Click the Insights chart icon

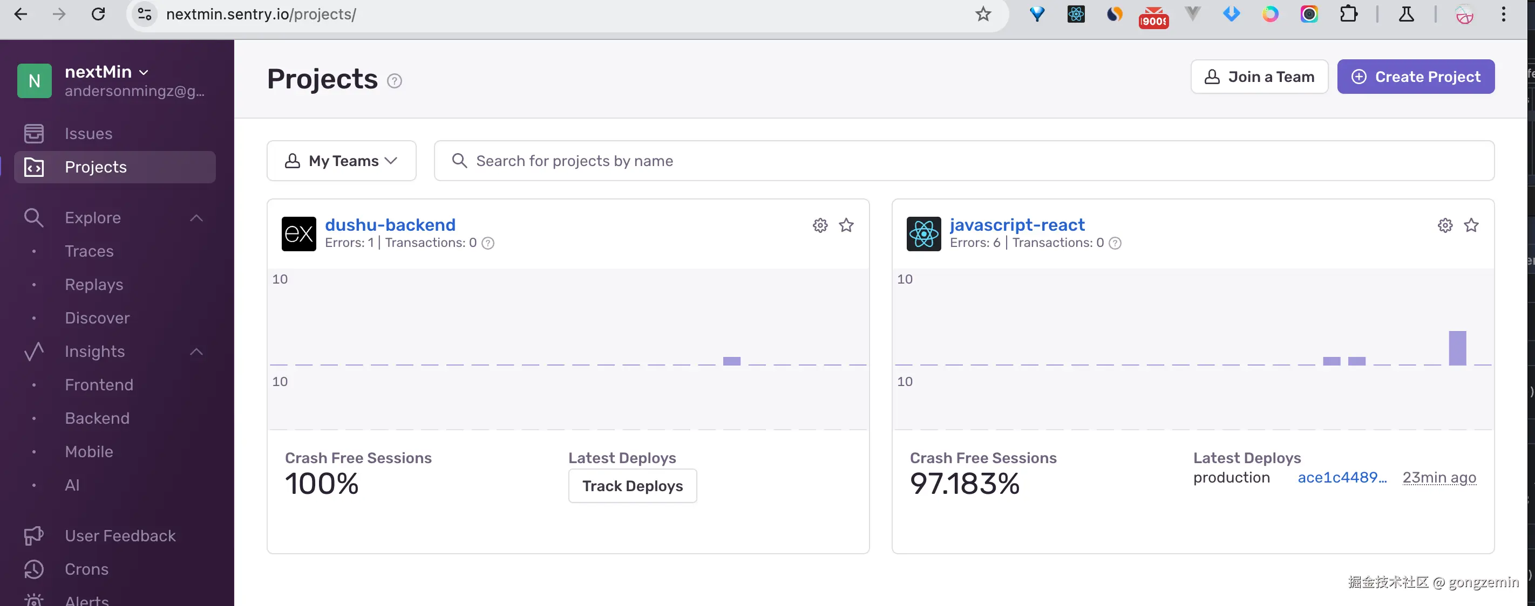click(34, 351)
